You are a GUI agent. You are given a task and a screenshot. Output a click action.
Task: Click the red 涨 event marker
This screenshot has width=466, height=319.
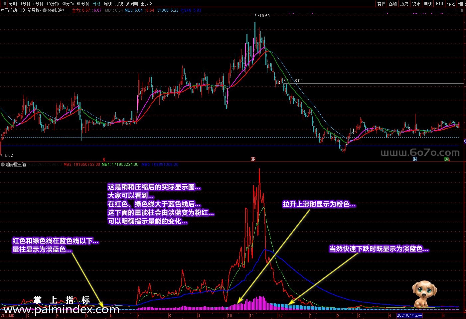pos(253,159)
